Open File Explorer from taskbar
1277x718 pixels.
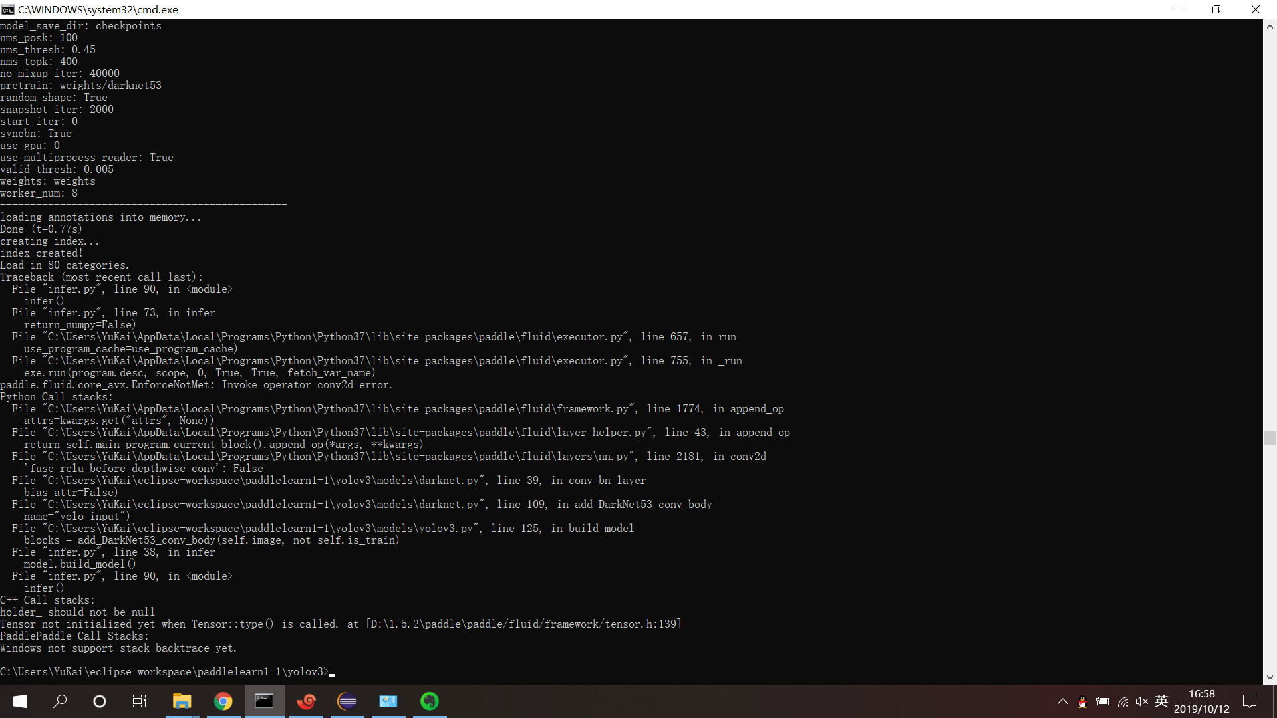[x=182, y=701]
